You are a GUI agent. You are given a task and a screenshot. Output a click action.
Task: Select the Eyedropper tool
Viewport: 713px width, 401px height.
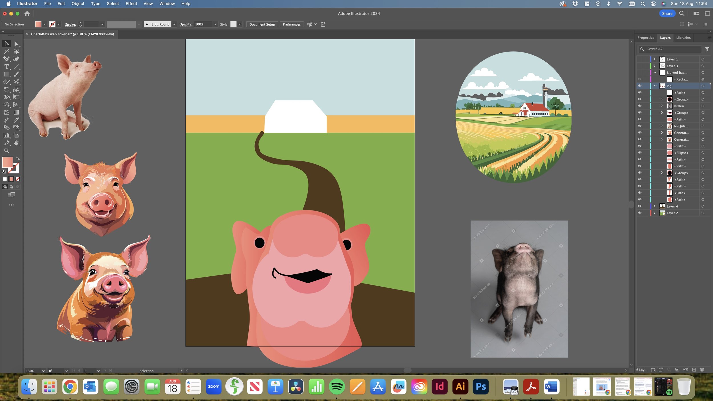pyautogui.click(x=16, y=120)
